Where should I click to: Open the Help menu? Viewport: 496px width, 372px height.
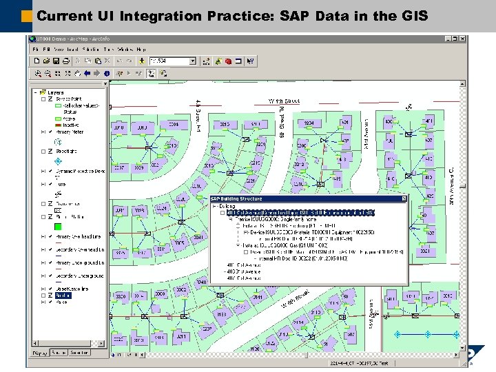coord(141,50)
